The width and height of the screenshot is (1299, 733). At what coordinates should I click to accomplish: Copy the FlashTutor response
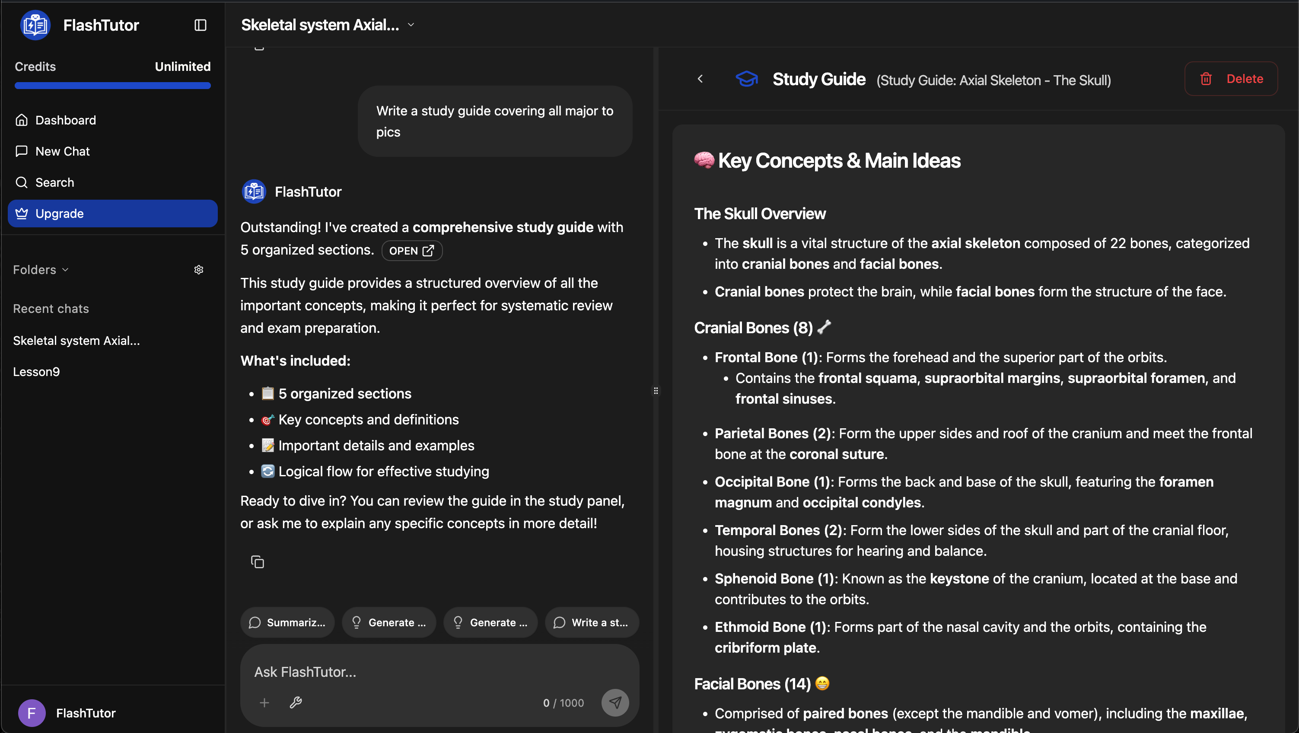pos(257,561)
